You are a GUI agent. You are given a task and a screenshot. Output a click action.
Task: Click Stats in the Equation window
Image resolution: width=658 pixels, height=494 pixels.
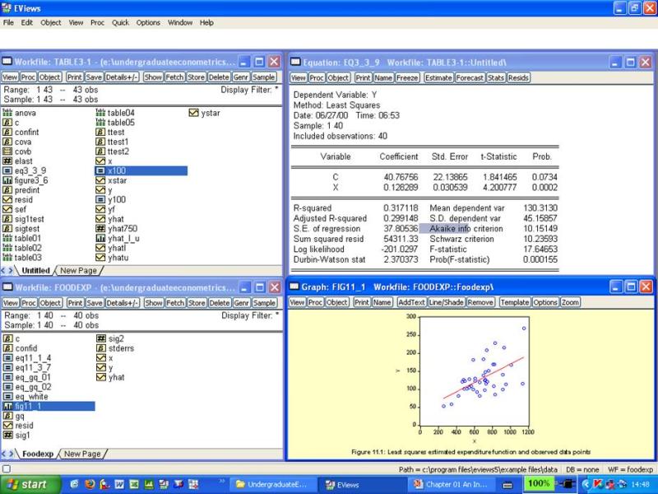[x=496, y=77]
